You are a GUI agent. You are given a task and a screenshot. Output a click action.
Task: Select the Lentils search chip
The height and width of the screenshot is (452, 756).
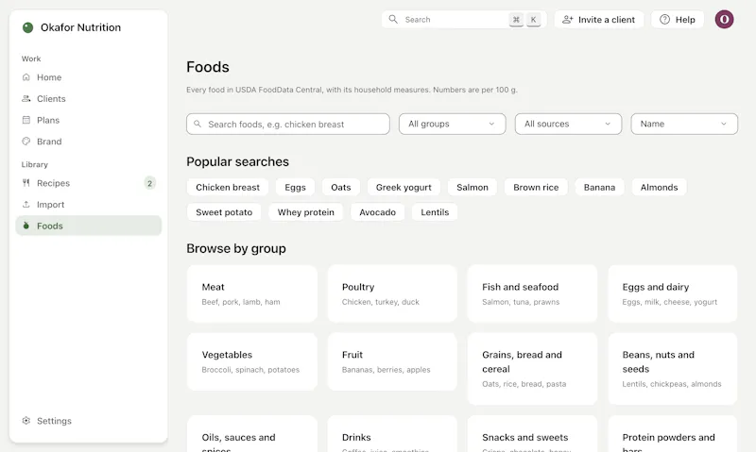(435, 212)
